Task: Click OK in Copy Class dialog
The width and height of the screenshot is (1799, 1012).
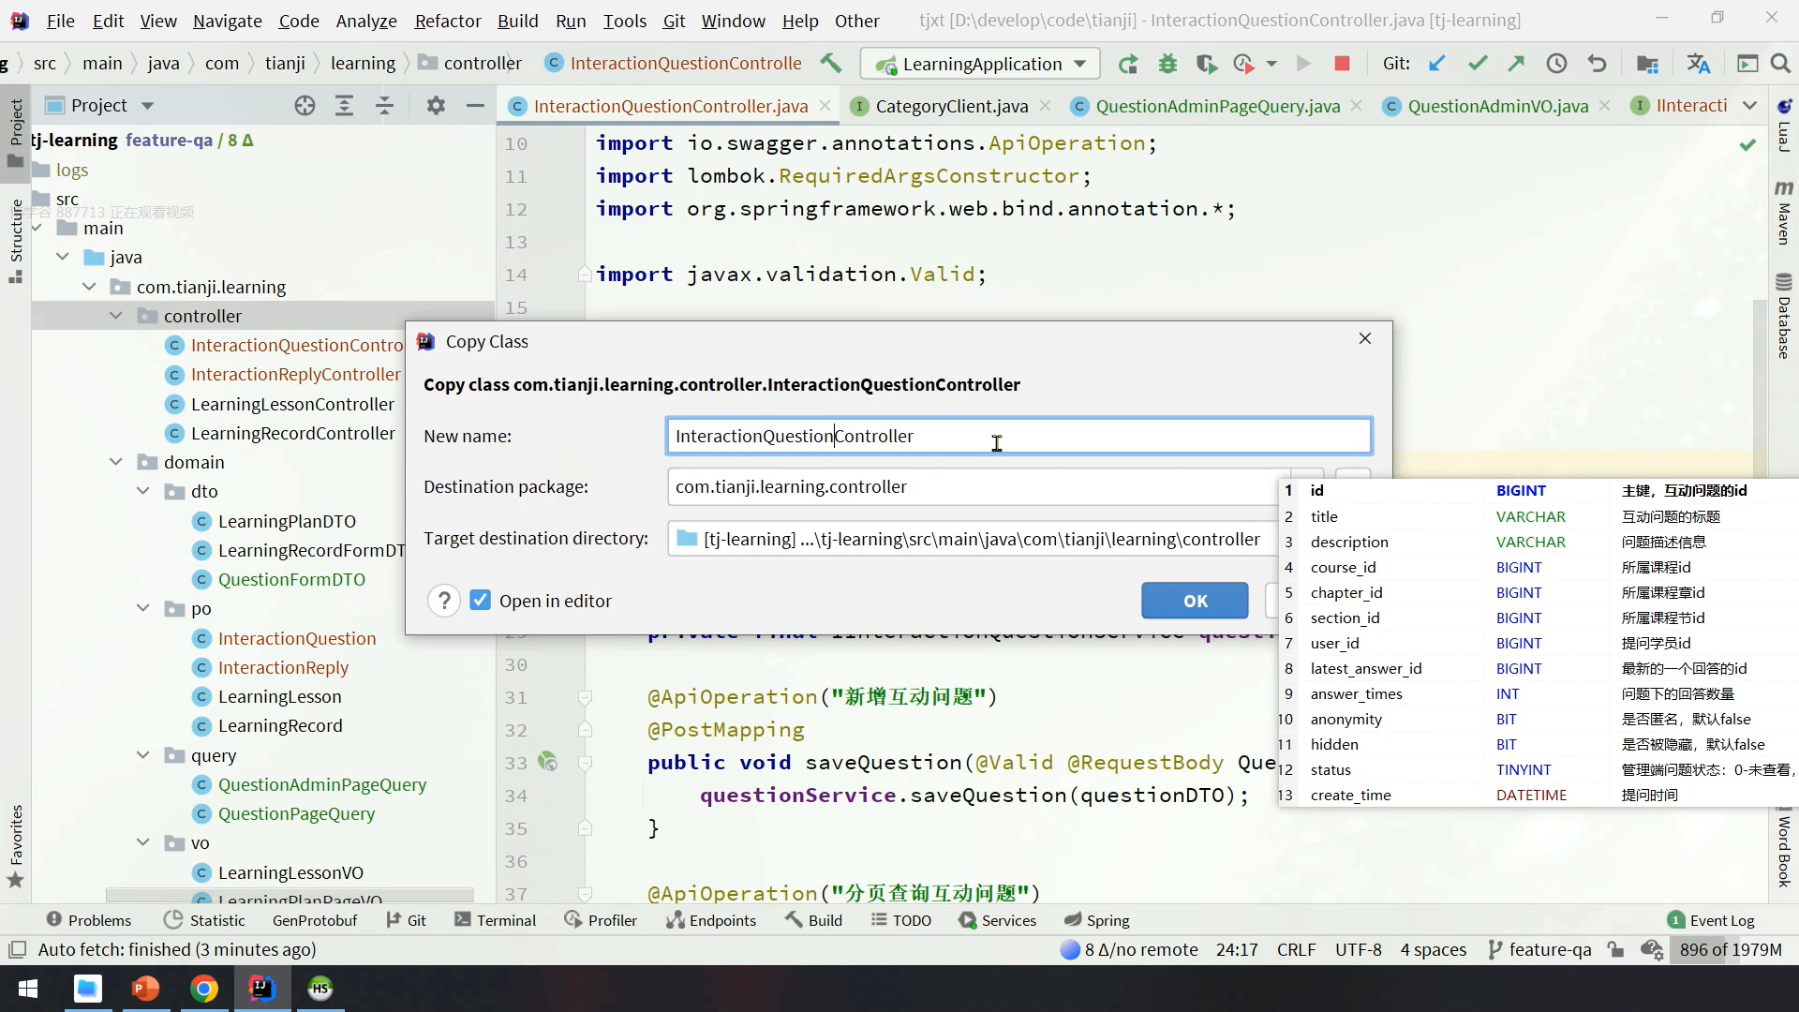Action: 1195,601
